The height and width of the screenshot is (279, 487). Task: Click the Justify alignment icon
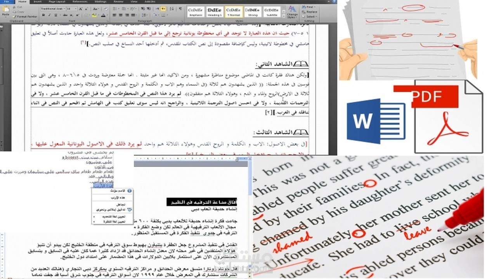click(x=133, y=15)
